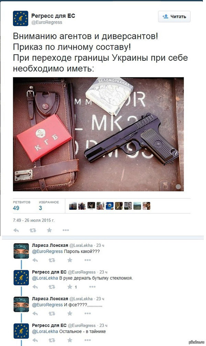The image size is (206, 346).
Task: Open more options on the main tweet
Action: click(66, 230)
